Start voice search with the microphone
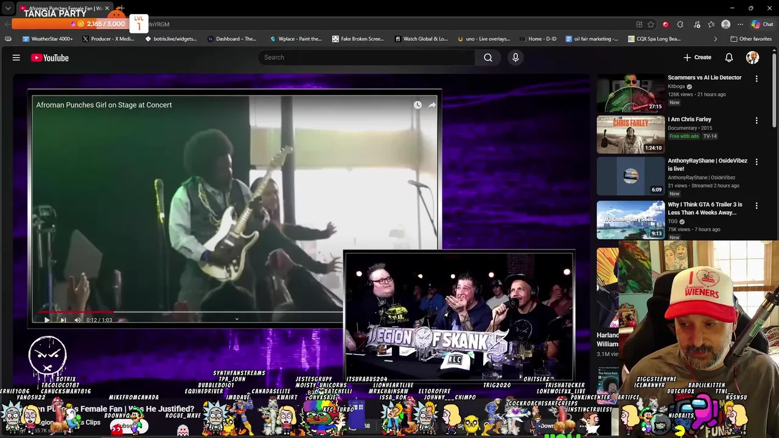The height and width of the screenshot is (438, 779). coord(515,57)
